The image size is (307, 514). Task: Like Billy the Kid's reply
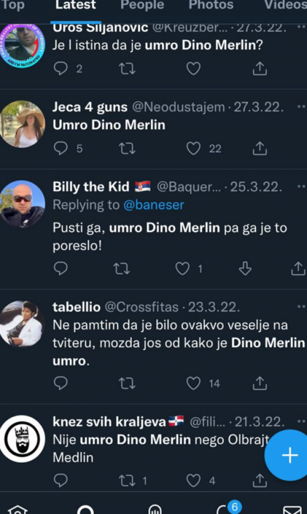[x=182, y=269]
